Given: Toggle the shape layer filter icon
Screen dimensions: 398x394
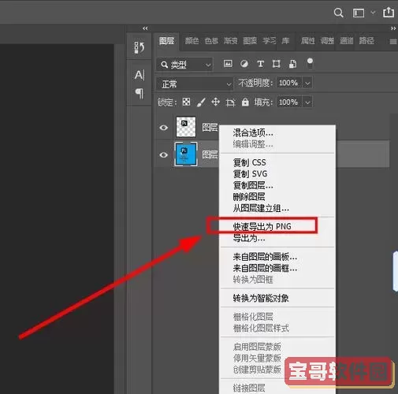Looking at the screenshot, I should (x=276, y=64).
